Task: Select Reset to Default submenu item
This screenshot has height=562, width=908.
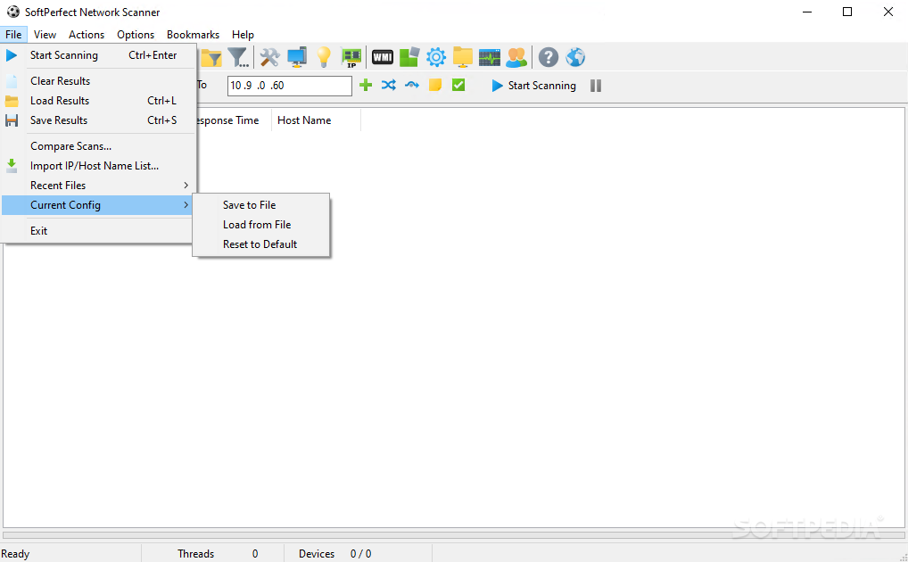Action: [261, 244]
